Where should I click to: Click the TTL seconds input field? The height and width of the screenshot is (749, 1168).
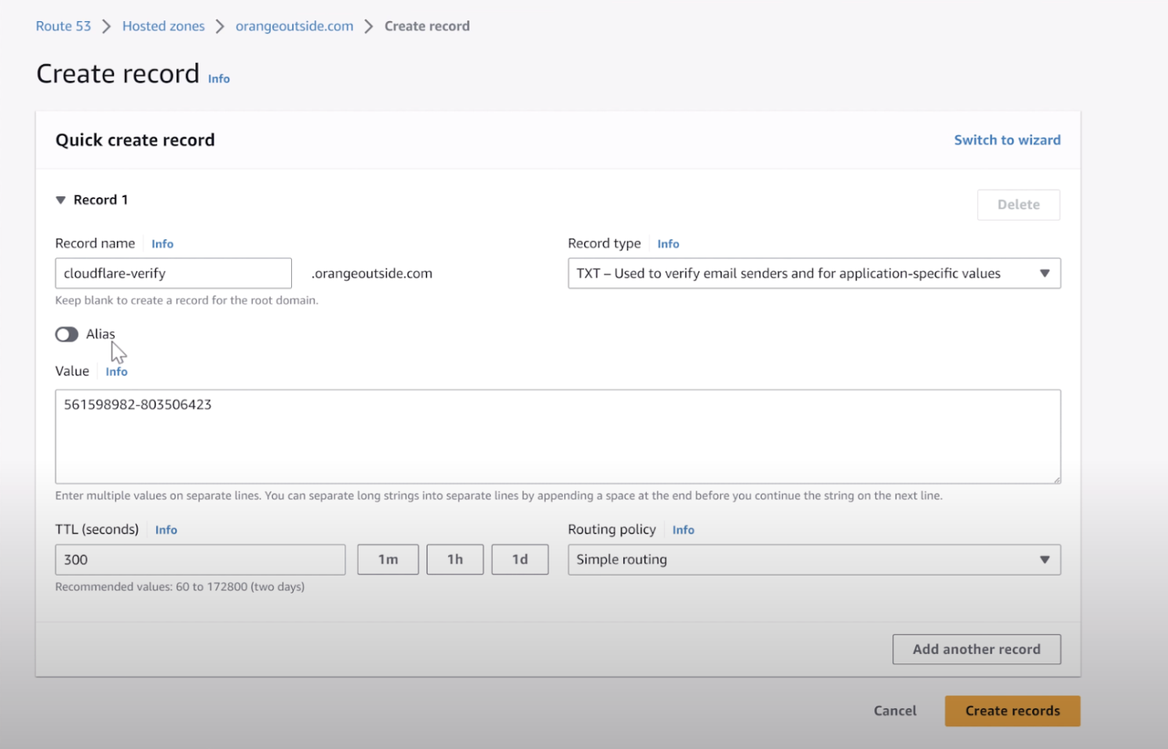point(200,560)
